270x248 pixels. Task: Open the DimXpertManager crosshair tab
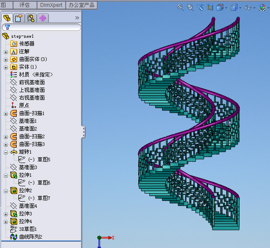[x=43, y=18]
